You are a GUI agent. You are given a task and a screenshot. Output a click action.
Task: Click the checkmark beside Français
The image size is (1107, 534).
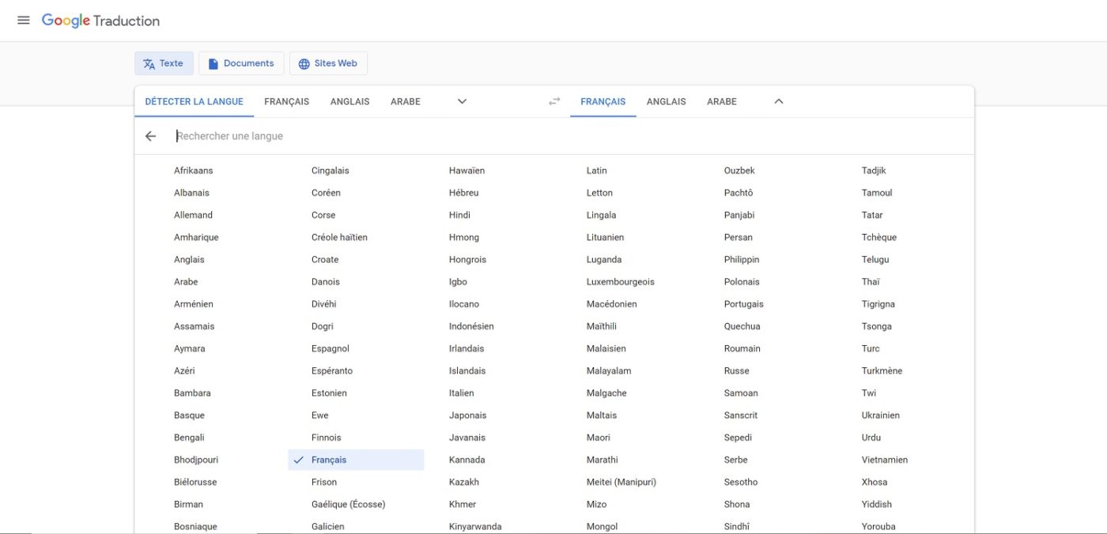click(297, 459)
